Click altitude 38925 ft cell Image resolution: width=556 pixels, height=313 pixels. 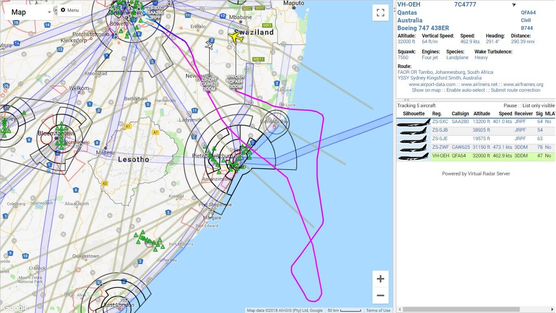coord(482,130)
